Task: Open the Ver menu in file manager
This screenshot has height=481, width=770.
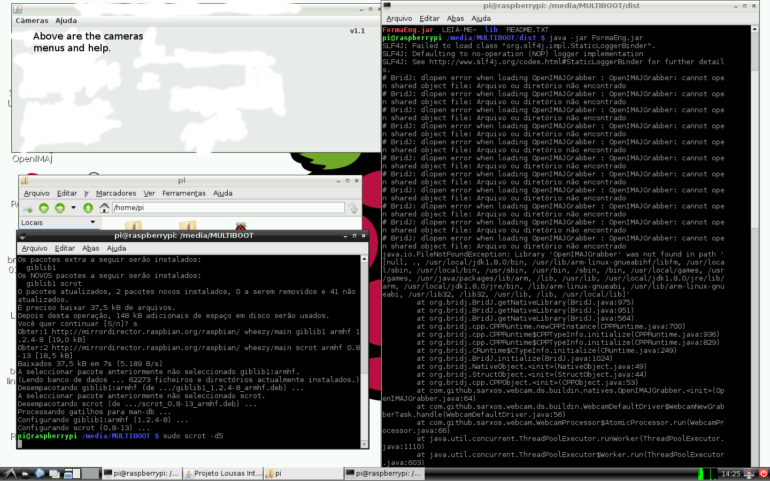Action: click(x=149, y=193)
